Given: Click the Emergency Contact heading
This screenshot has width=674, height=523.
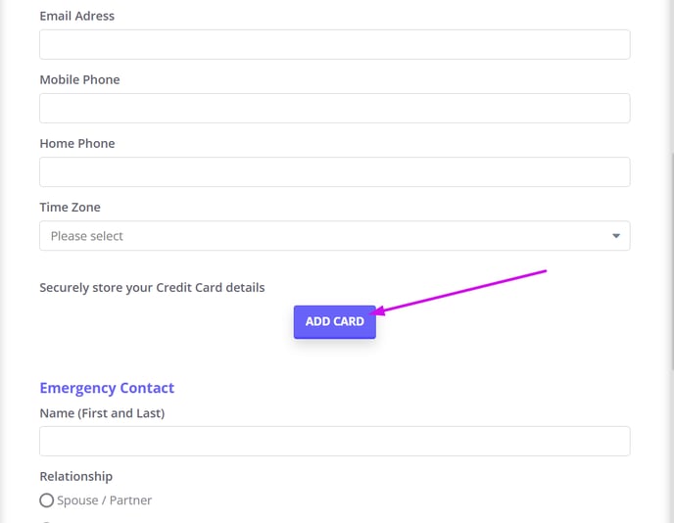Looking at the screenshot, I should tap(107, 388).
